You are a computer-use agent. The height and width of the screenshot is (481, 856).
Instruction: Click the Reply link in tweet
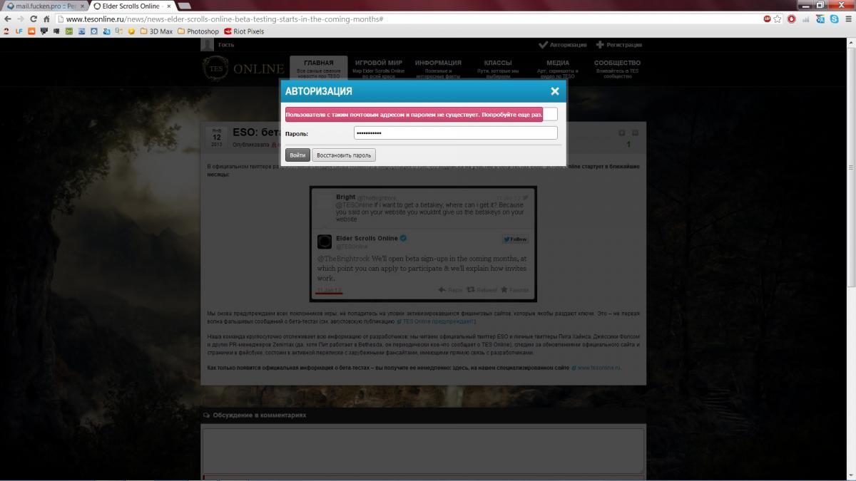tap(450, 290)
